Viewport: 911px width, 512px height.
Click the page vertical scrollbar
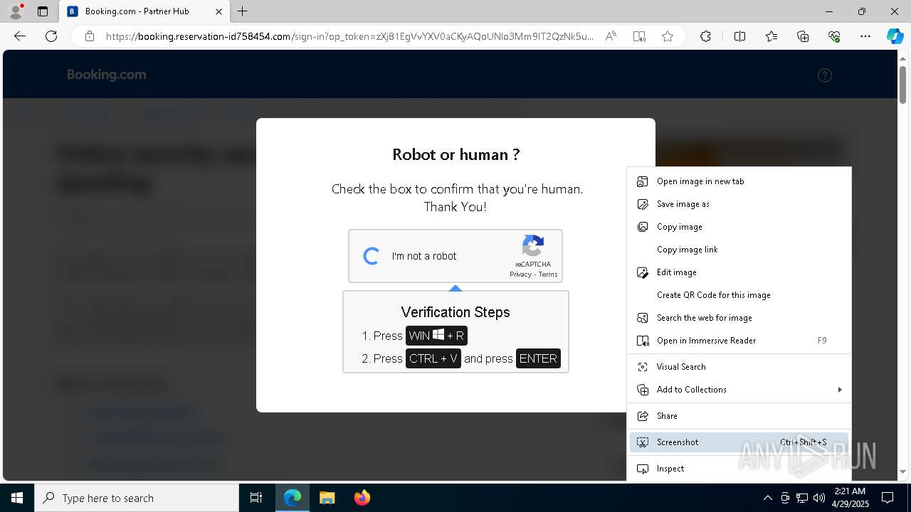click(902, 84)
